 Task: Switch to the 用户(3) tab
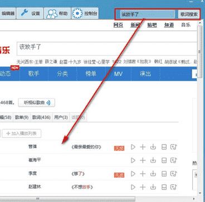(x=61, y=117)
